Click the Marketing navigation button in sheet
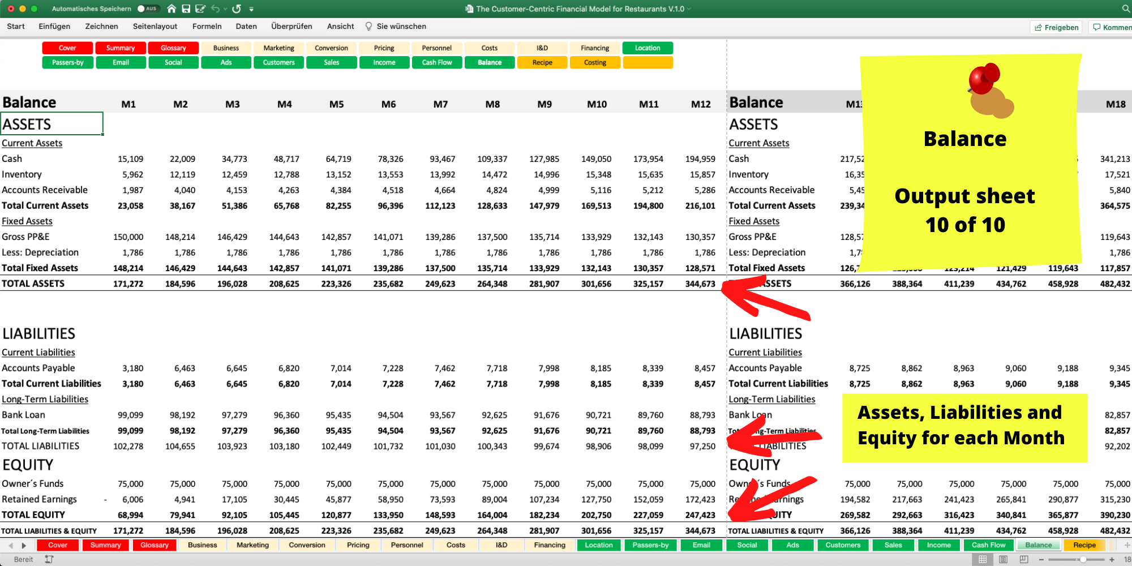Image resolution: width=1132 pixels, height=566 pixels. (279, 48)
